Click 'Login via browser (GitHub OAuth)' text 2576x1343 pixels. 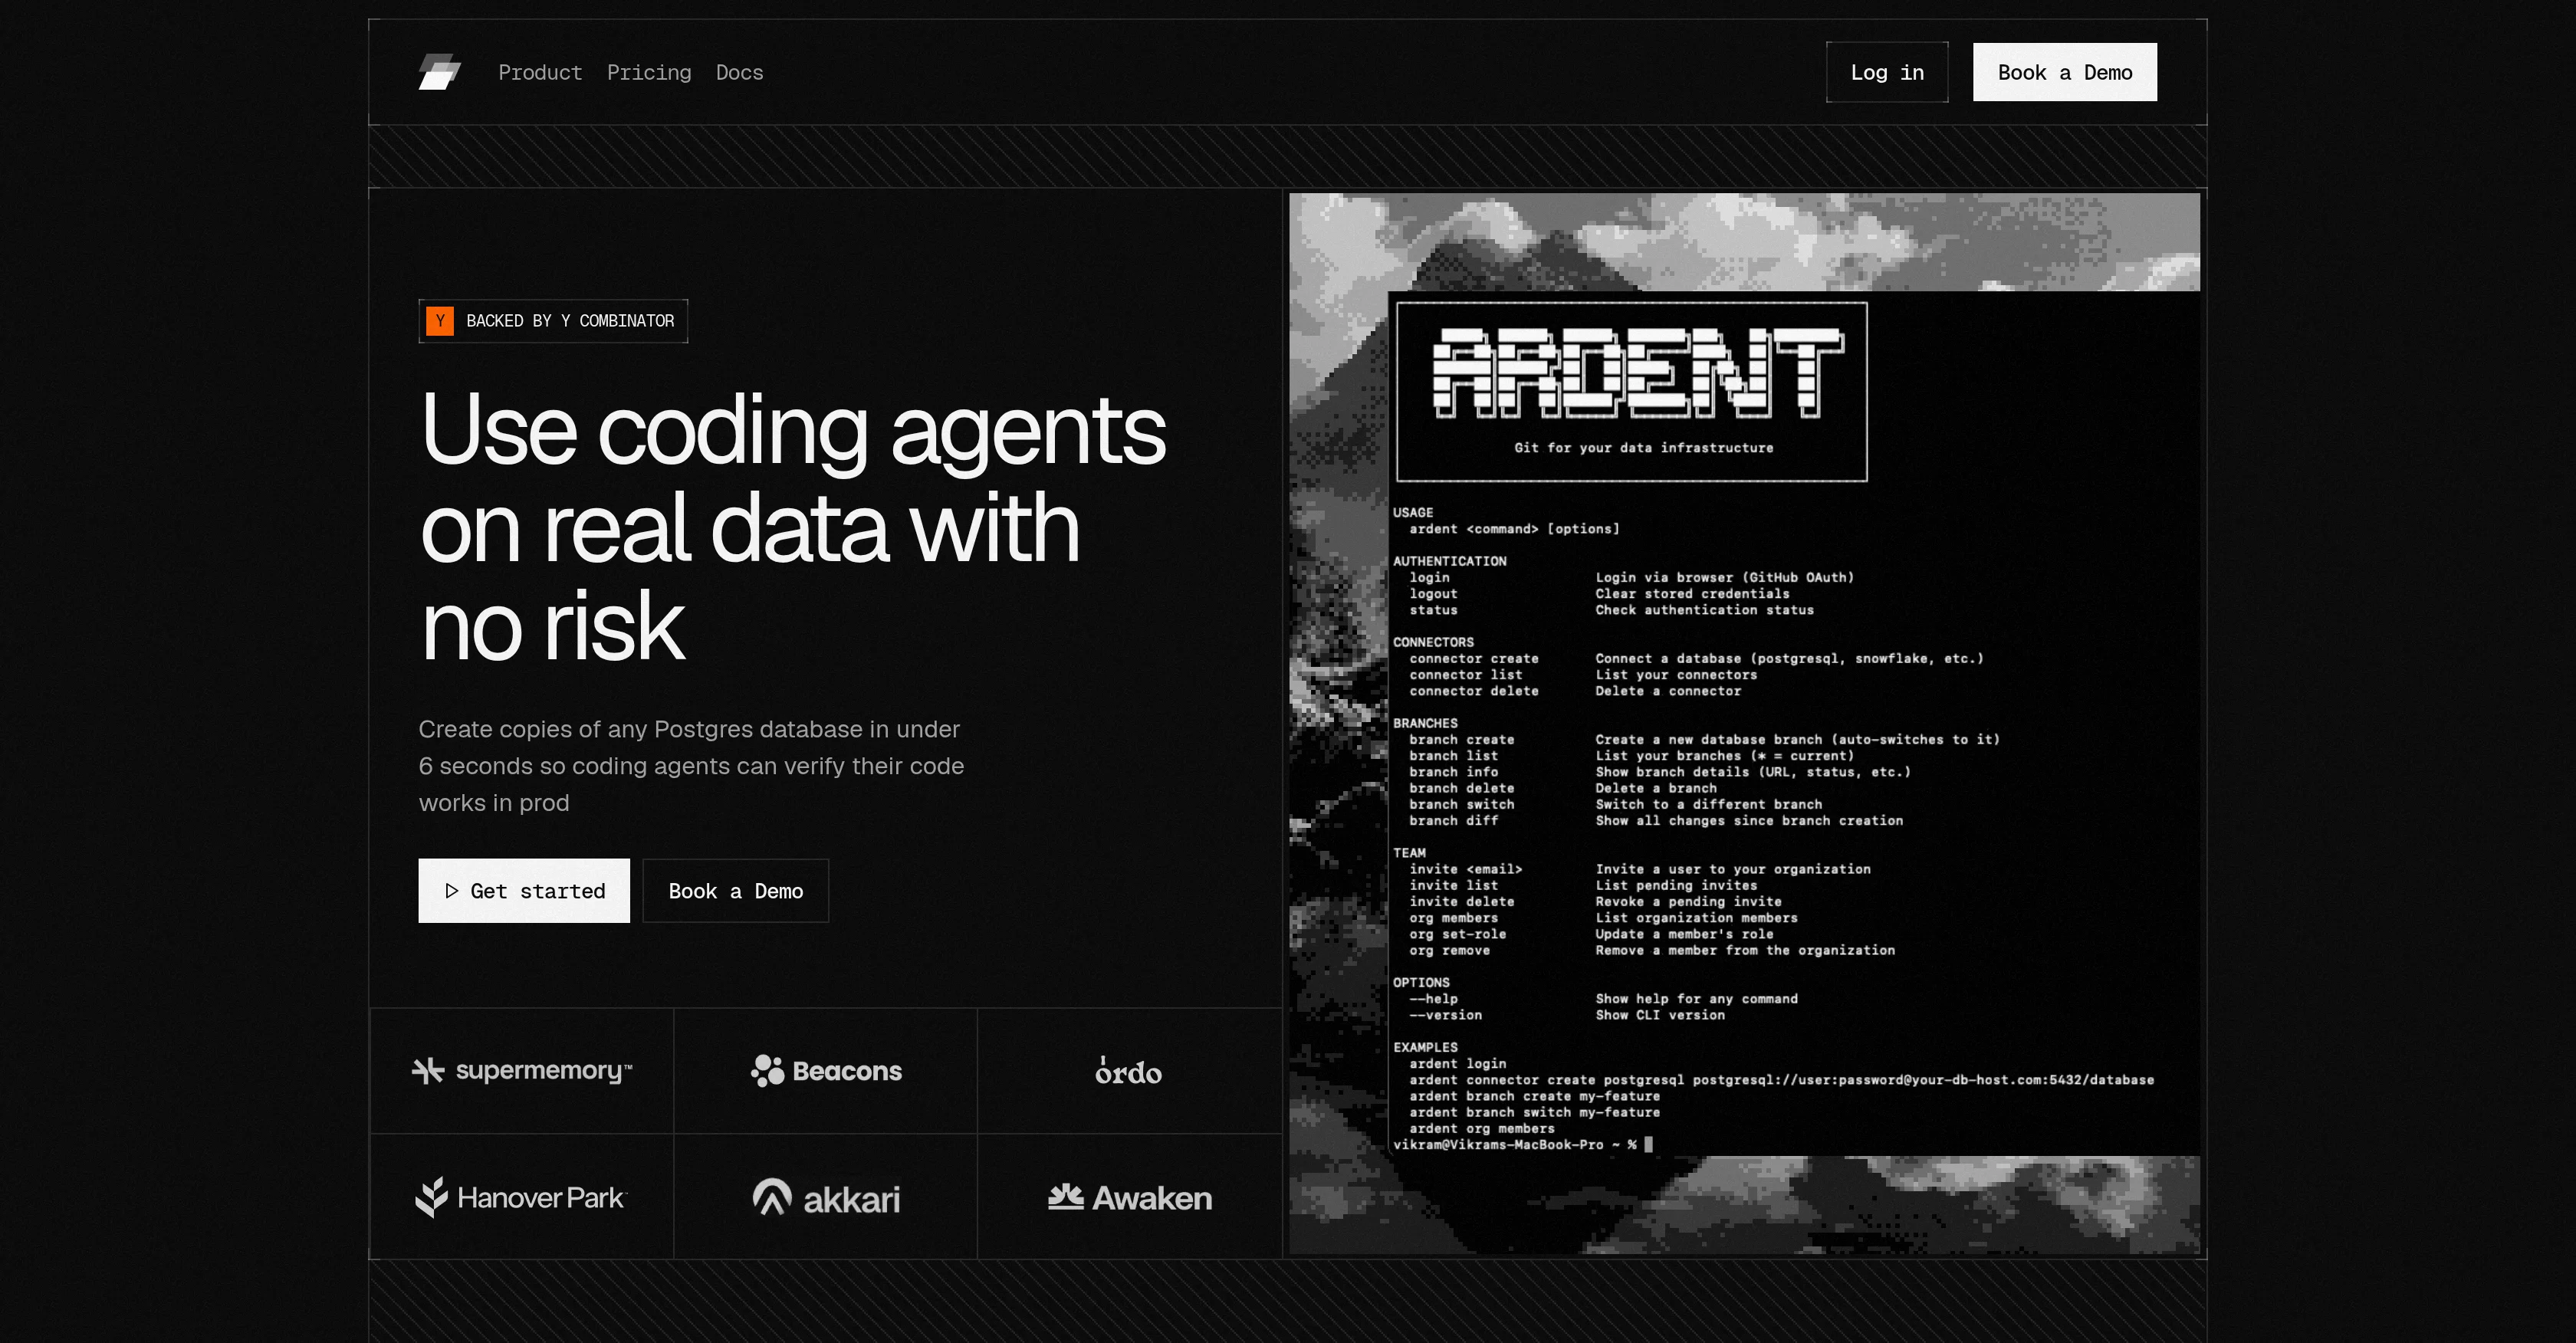click(1725, 578)
